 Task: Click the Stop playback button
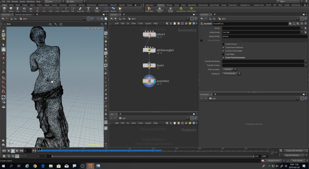click(13, 151)
